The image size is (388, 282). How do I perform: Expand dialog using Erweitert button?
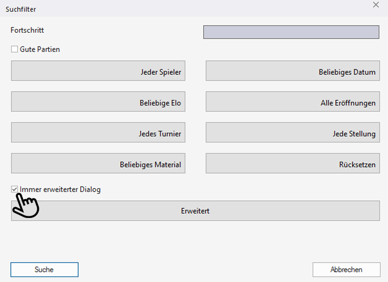[195, 211]
